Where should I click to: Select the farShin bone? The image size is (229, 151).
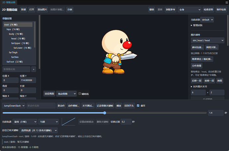[x=18, y=57]
